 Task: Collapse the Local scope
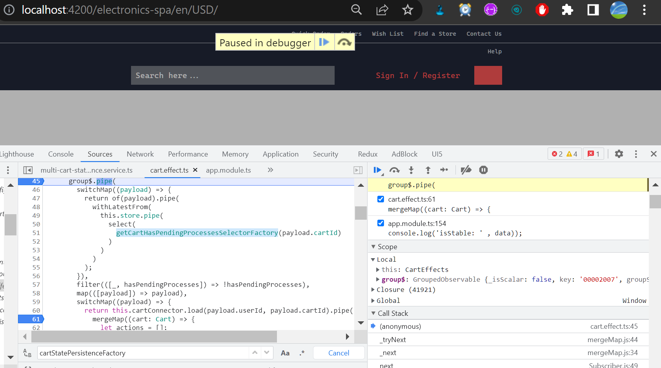pyautogui.click(x=373, y=259)
